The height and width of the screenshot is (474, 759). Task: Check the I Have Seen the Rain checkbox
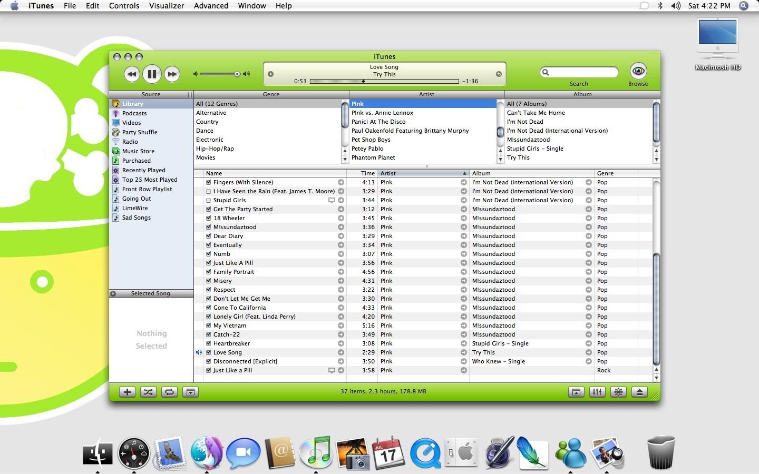coord(209,191)
